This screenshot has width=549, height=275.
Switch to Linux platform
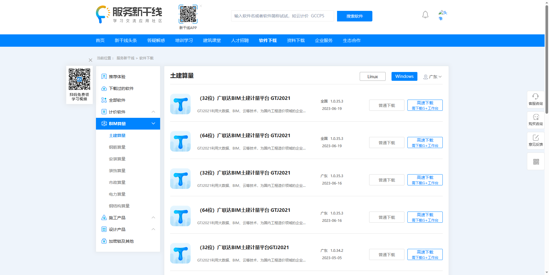(x=372, y=76)
